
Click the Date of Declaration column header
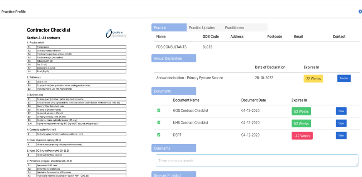[270, 67]
